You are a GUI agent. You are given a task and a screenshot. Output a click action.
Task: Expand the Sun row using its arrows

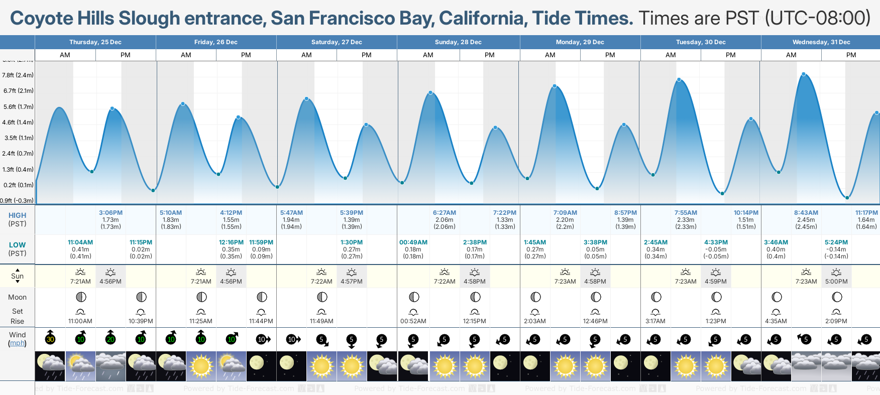18,276
